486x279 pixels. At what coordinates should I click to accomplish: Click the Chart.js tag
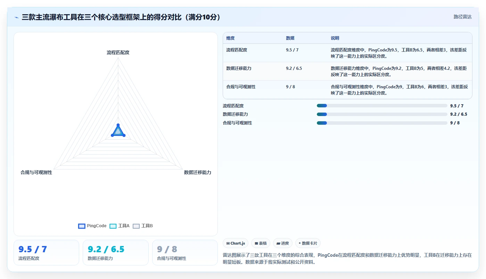(236, 243)
